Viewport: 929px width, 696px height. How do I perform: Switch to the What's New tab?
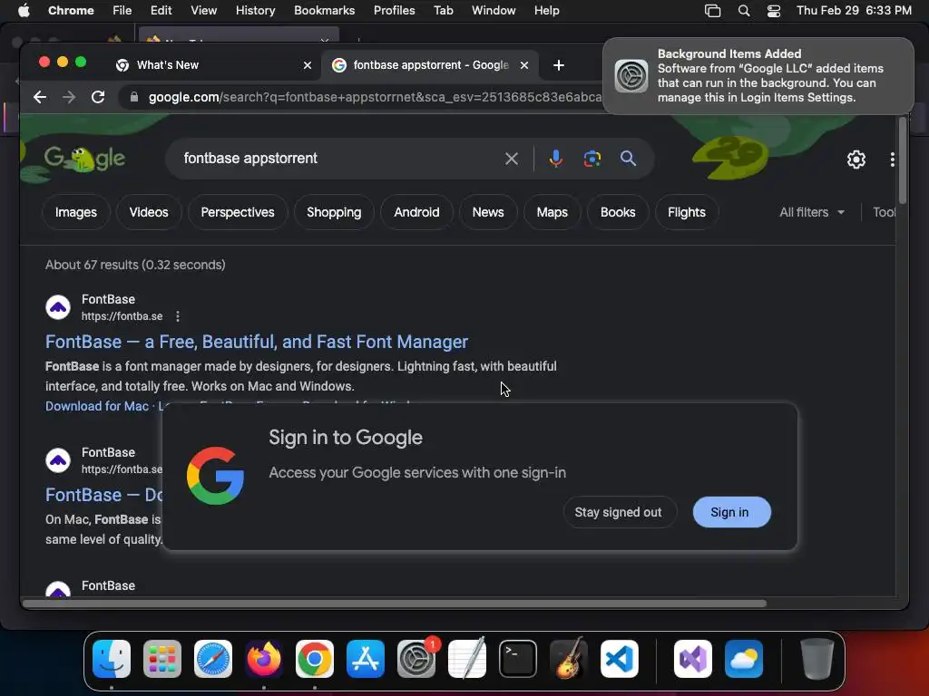coord(214,65)
